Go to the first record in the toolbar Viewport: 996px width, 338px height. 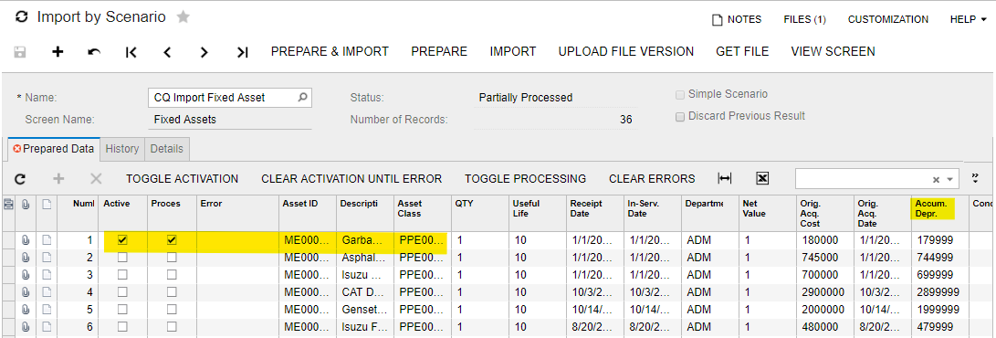131,52
